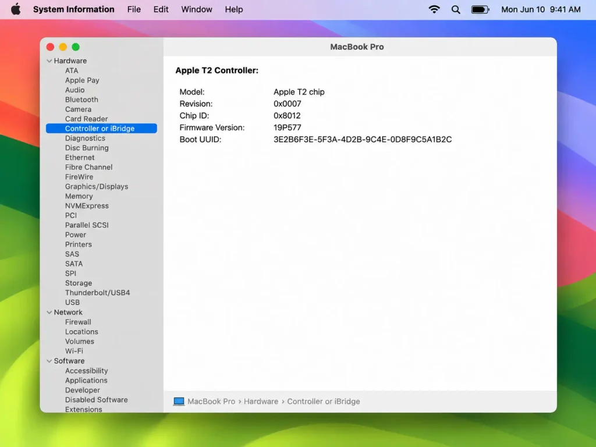The image size is (596, 447).
Task: Click Controller or iBridge in path bar
Action: coord(324,402)
